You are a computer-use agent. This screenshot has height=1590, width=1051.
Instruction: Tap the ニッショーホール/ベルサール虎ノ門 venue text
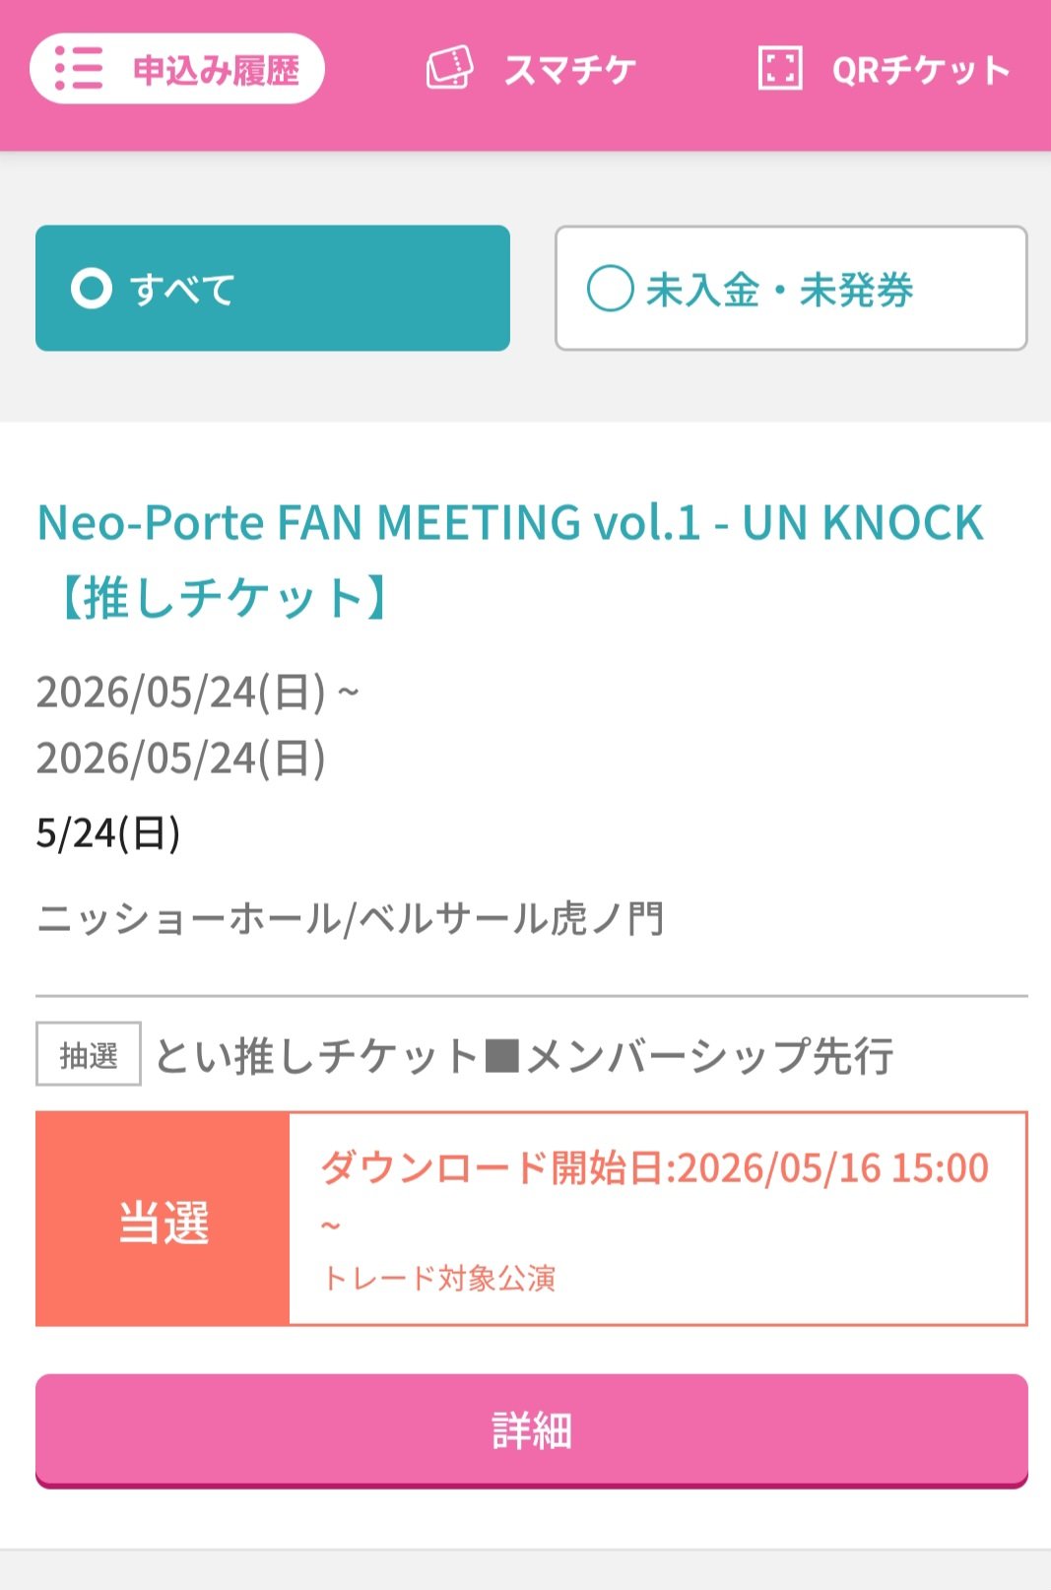(x=351, y=919)
